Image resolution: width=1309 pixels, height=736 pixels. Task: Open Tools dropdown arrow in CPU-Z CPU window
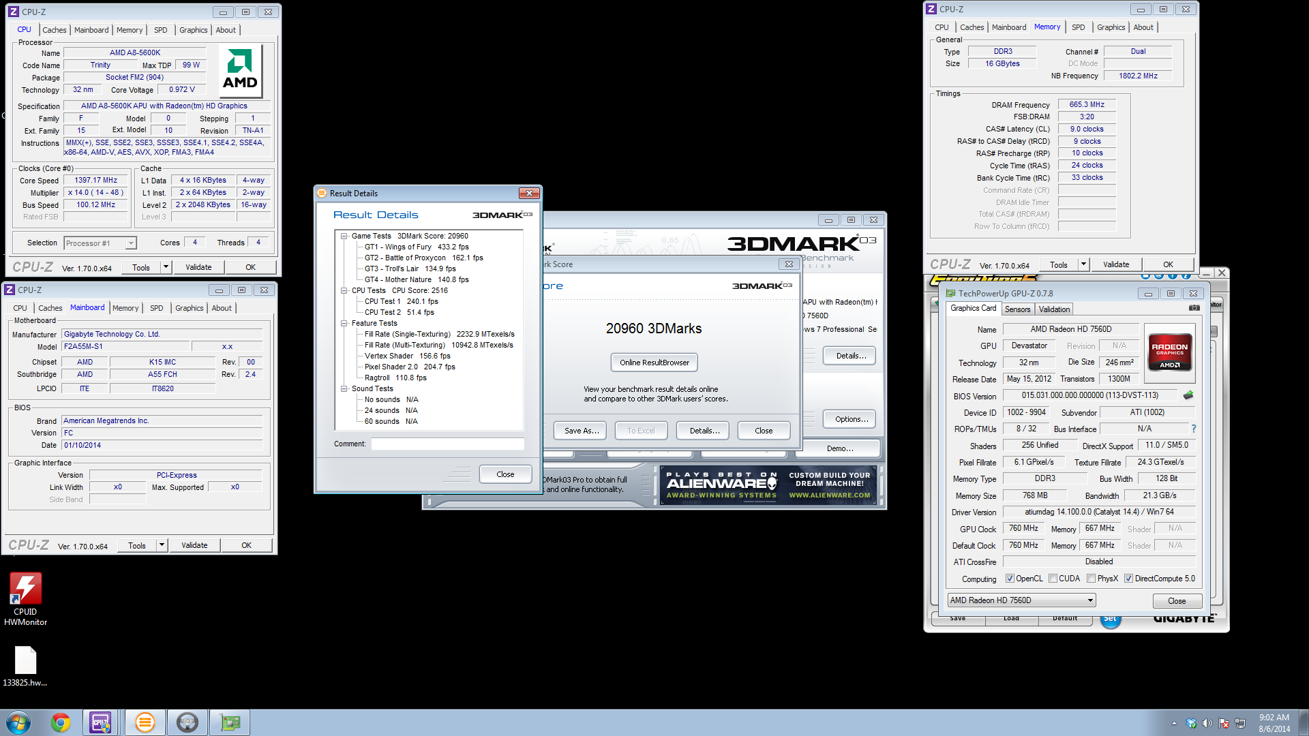click(x=166, y=267)
